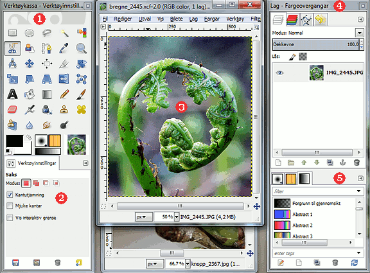Expand the gradient filter dropdown

tap(358, 191)
